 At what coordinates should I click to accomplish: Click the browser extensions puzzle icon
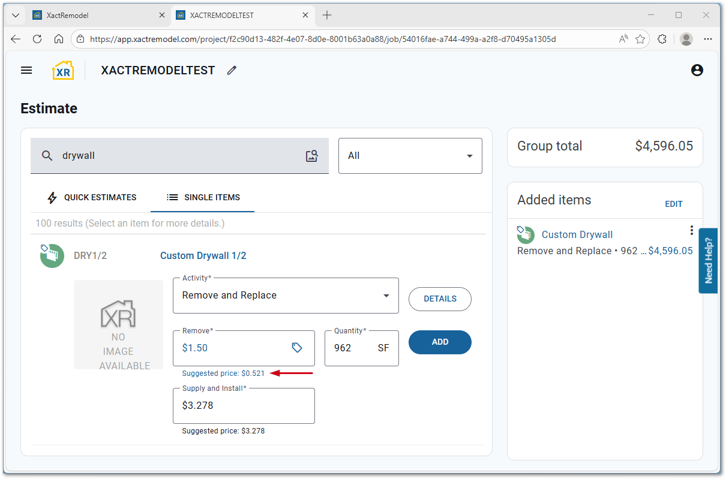(662, 39)
